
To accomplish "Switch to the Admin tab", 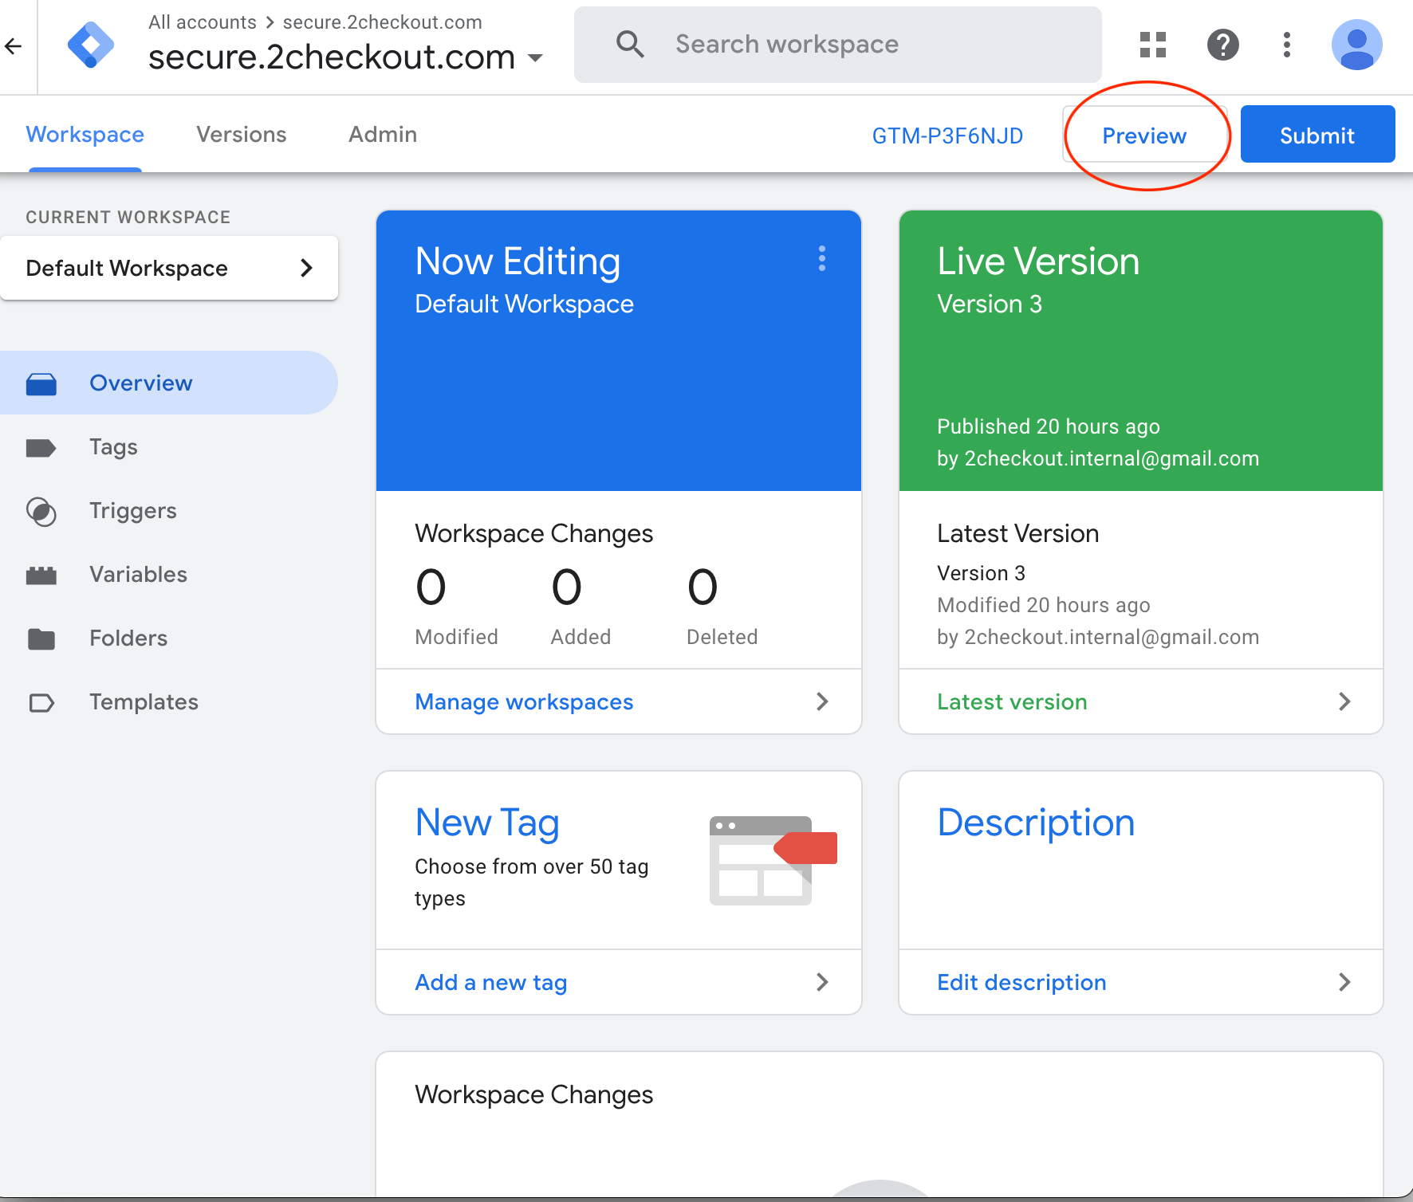I will 383,134.
